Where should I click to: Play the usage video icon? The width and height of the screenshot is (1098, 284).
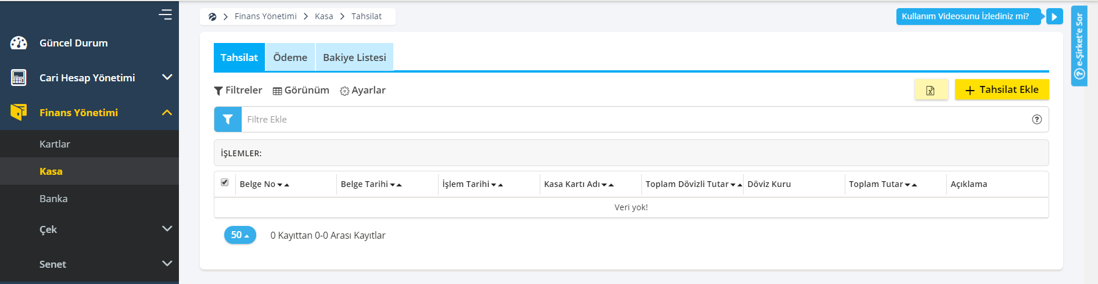tap(1054, 16)
